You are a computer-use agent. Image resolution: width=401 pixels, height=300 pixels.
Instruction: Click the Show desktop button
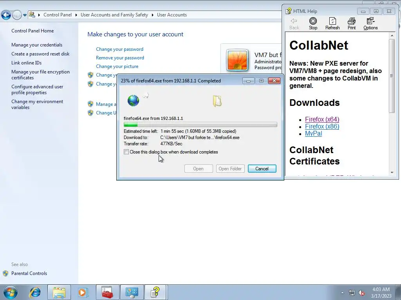click(399, 293)
